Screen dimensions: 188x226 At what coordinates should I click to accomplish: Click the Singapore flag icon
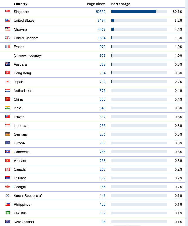[x=8, y=12]
